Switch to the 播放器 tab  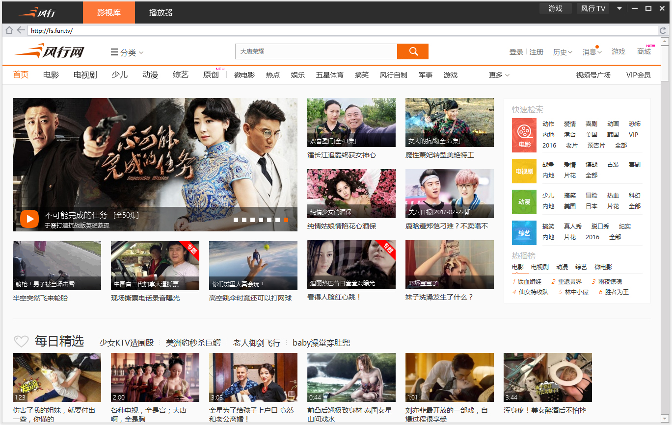coord(161,12)
